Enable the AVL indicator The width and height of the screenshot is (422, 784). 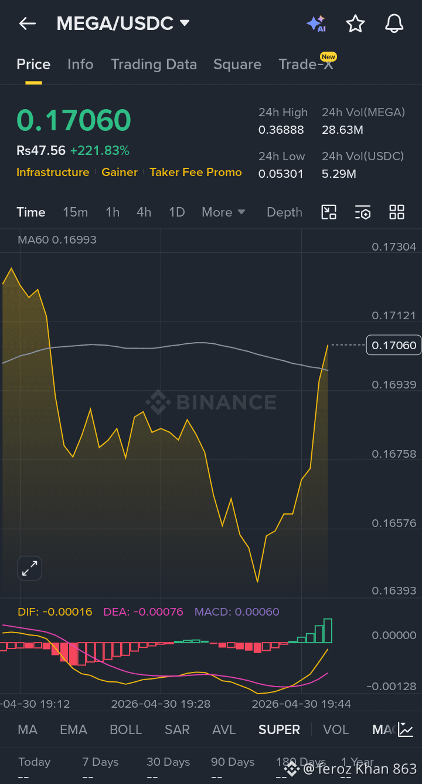pyautogui.click(x=224, y=729)
